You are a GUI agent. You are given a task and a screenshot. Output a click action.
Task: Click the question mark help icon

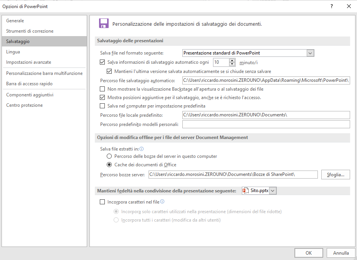(332, 7)
